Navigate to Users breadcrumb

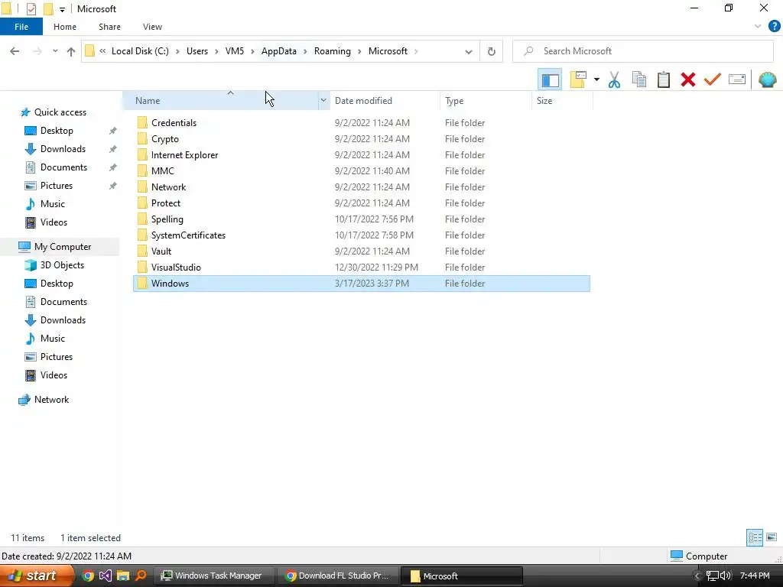(197, 51)
